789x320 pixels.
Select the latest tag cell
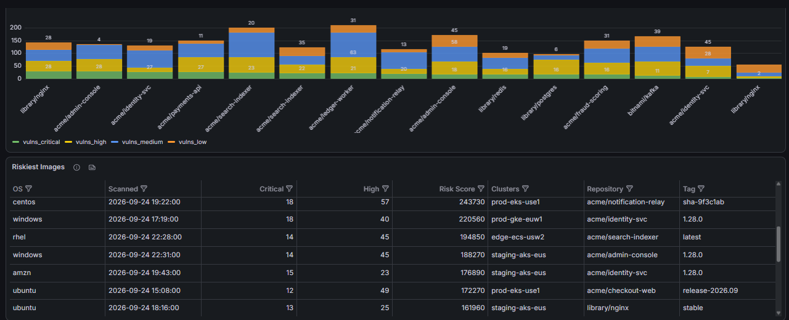pos(727,237)
